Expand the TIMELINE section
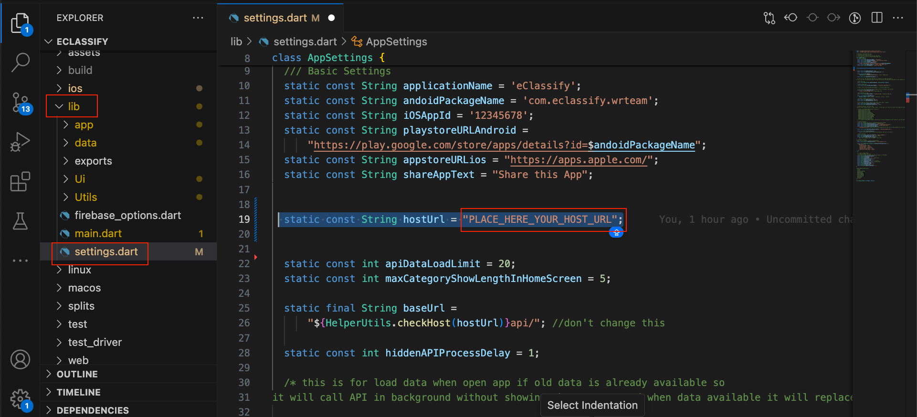 78,392
